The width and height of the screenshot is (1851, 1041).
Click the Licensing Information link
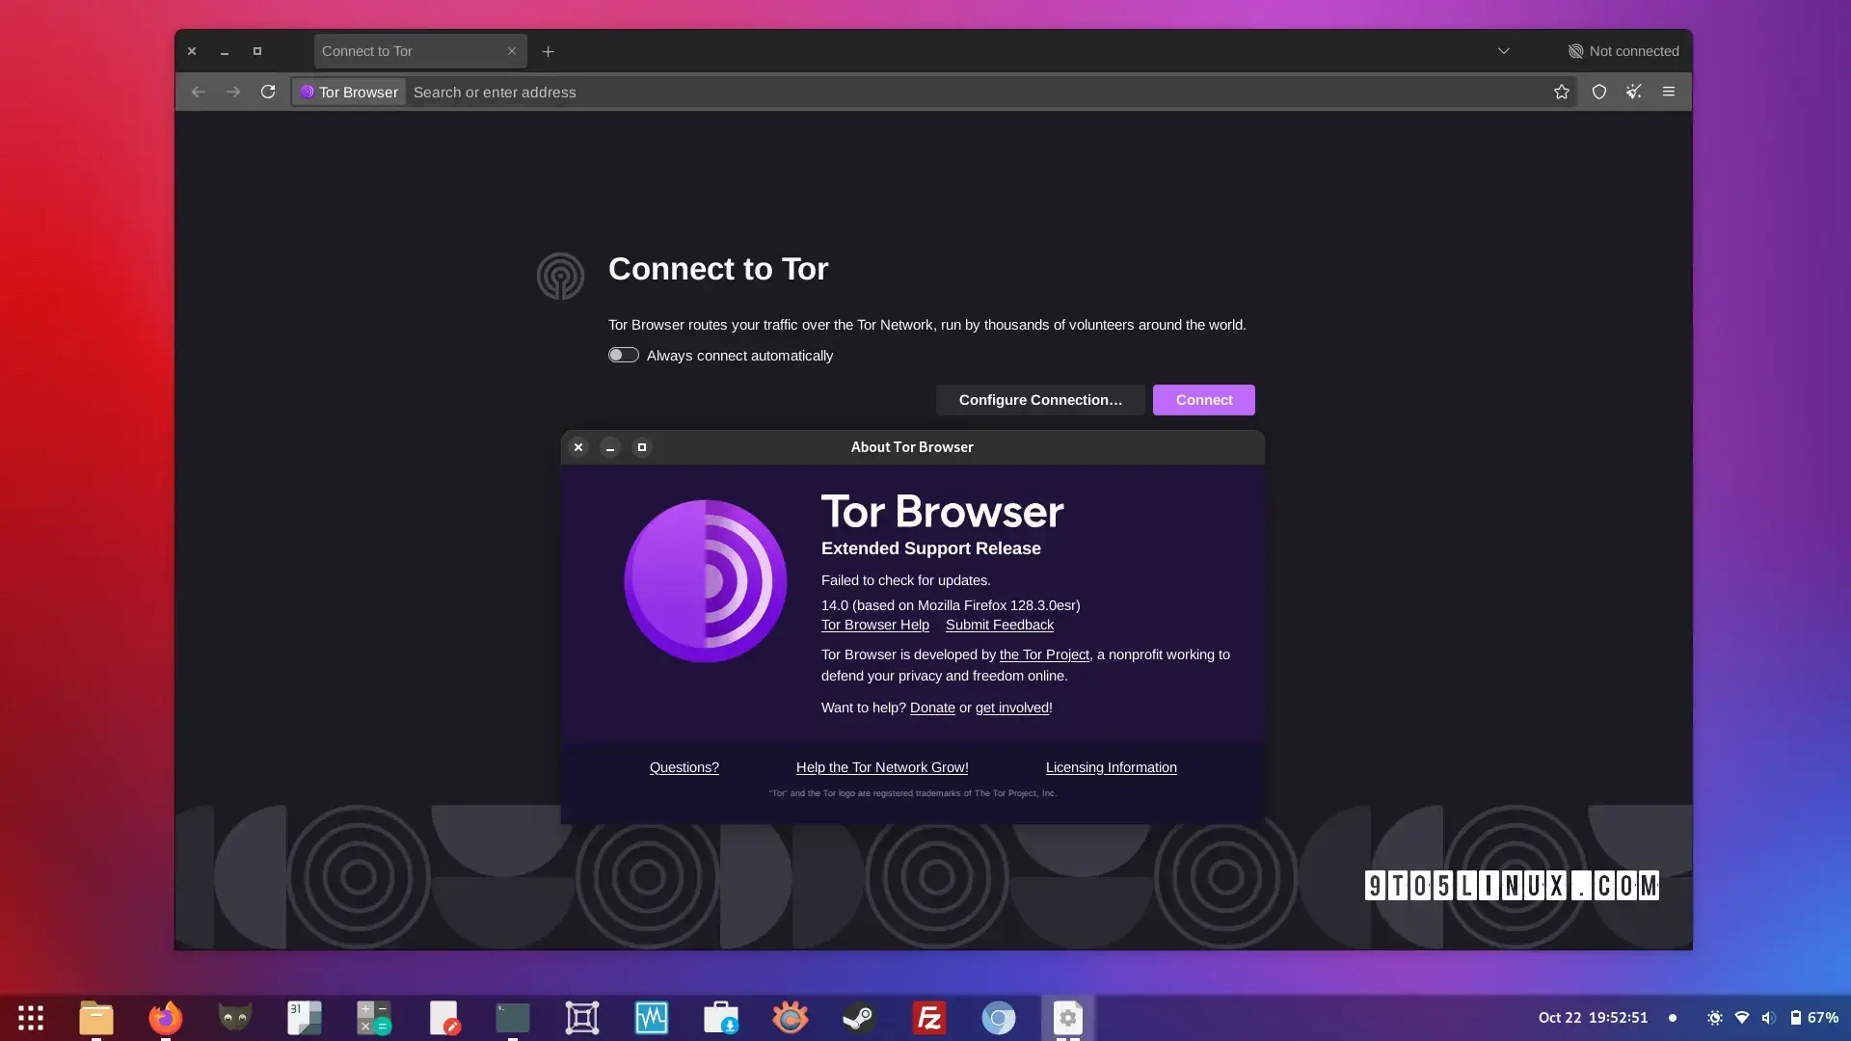pyautogui.click(x=1112, y=767)
